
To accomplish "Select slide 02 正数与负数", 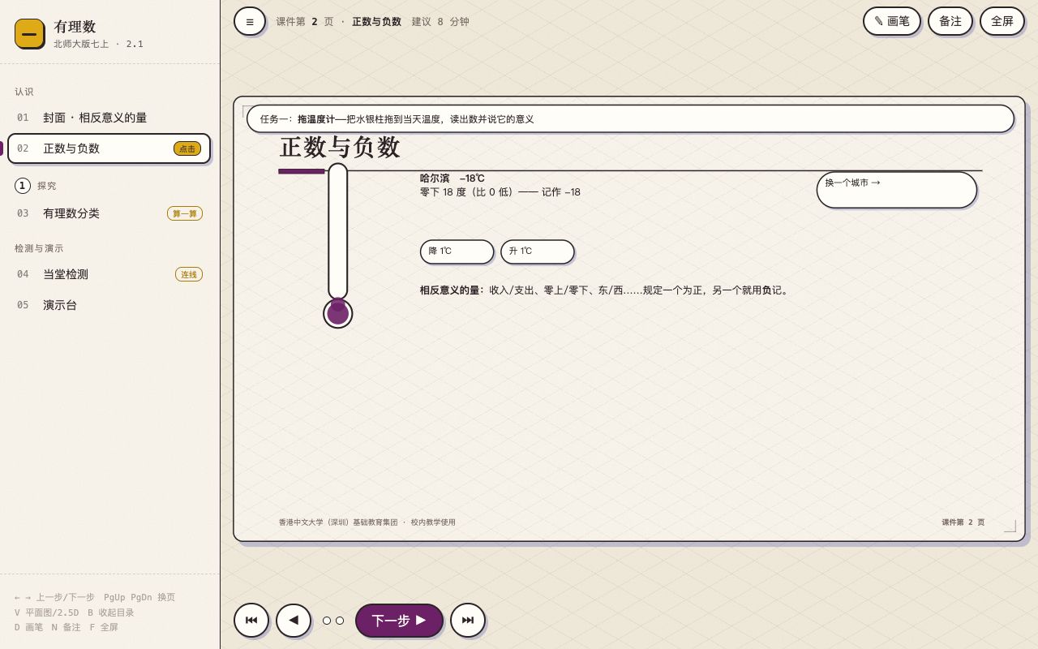I will pos(109,148).
